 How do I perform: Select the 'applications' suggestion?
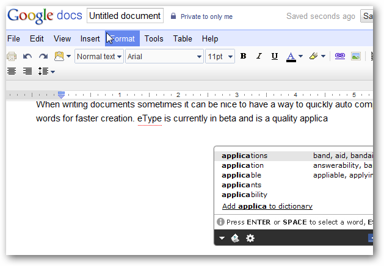[244, 156]
